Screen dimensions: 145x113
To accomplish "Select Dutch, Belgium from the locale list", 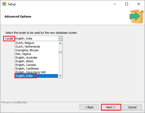I will click(37, 43).
